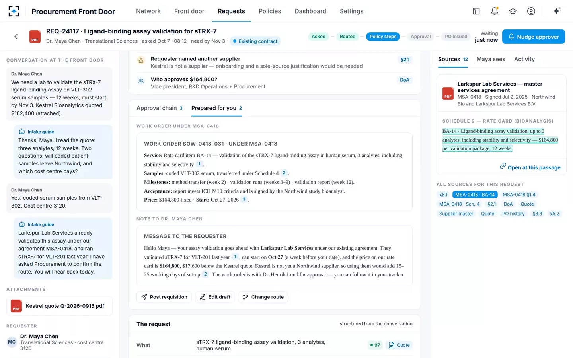Go to the Front door section

click(x=189, y=11)
